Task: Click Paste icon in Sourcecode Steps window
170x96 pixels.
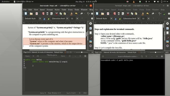Action: coord(65,14)
